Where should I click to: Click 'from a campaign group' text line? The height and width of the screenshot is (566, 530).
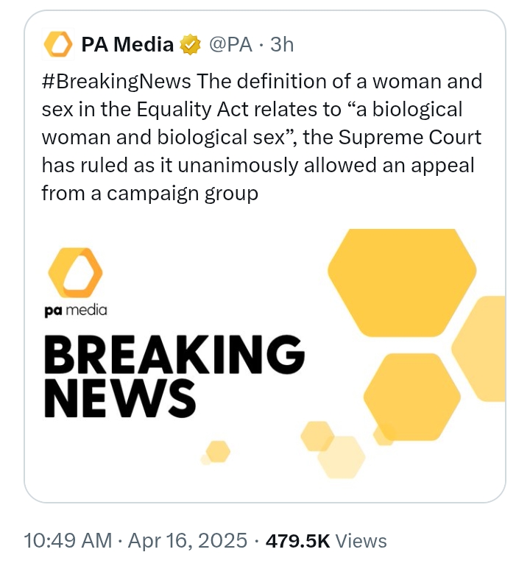[x=150, y=194]
